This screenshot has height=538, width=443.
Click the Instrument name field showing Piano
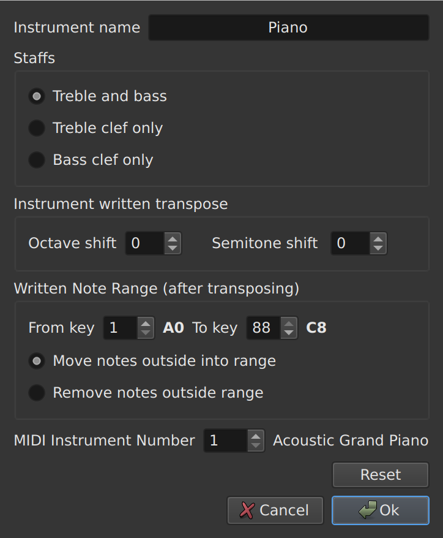coord(288,27)
